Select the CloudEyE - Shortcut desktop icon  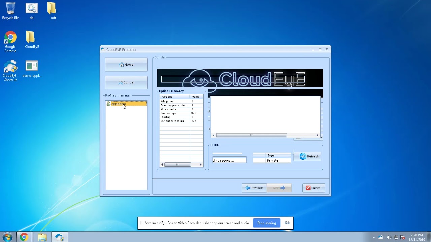tap(10, 71)
